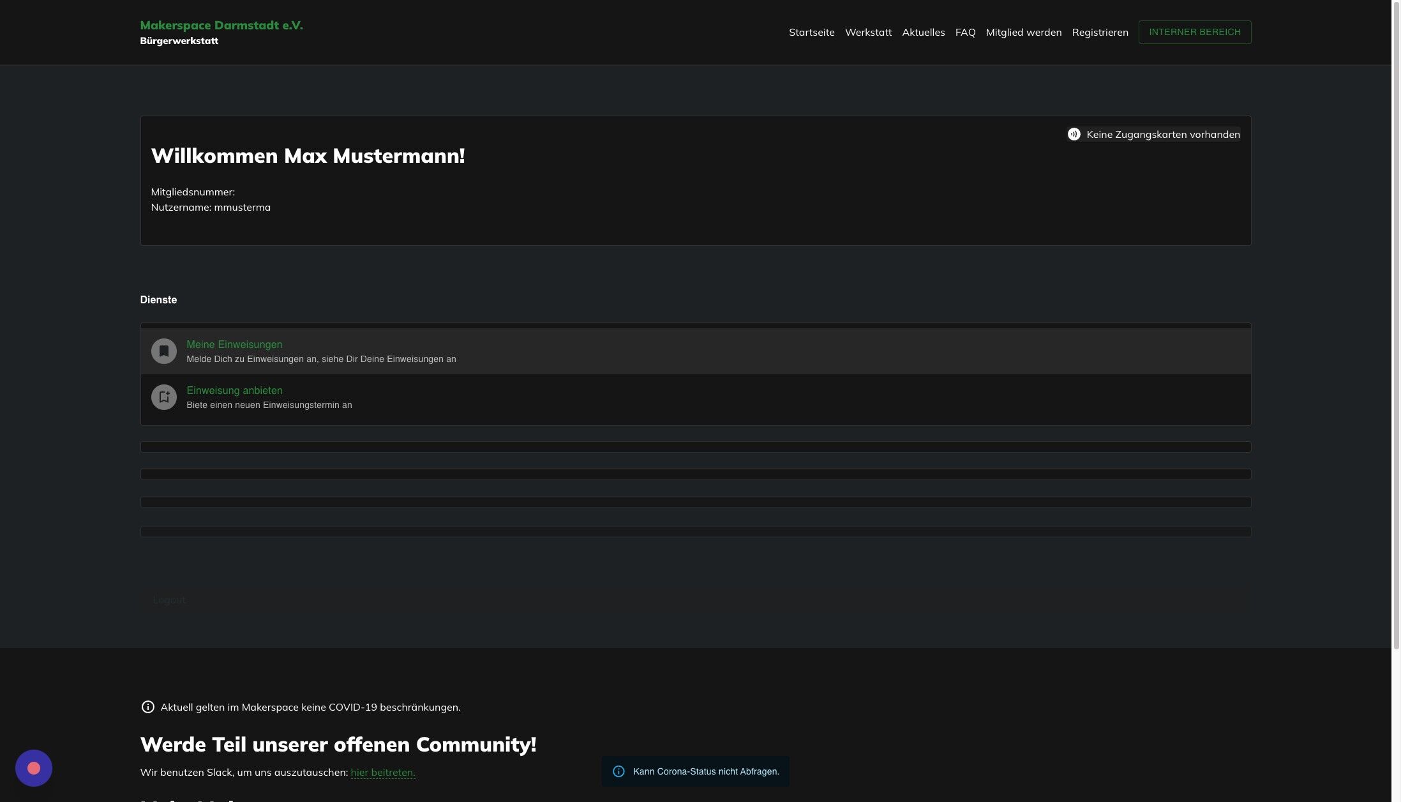Click the Logout button

click(x=169, y=600)
